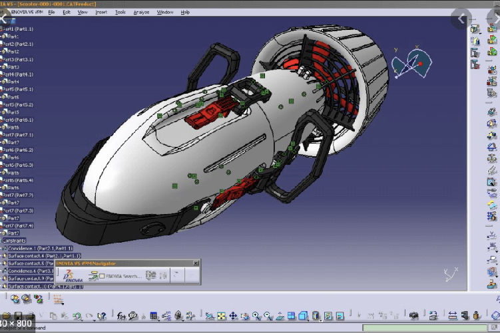Click the Zoom In magnifier icon
The height and width of the screenshot is (333, 500).
[x=256, y=316]
